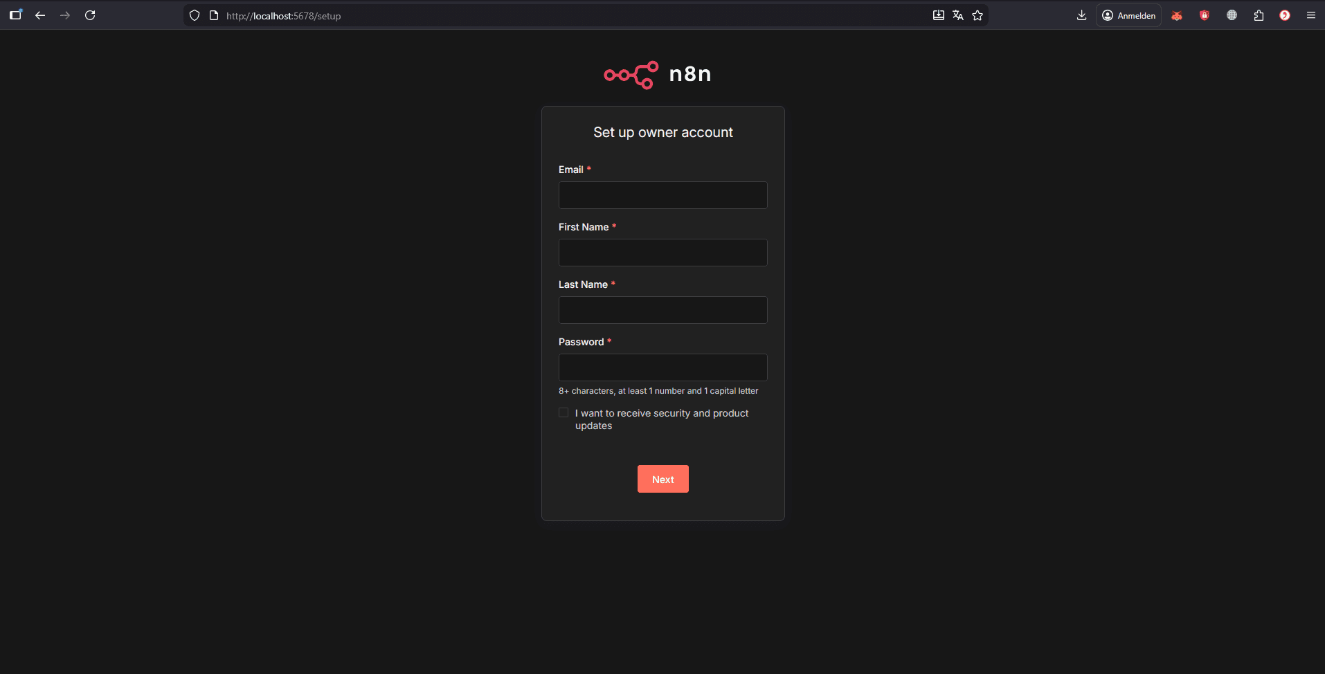Screen dimensions: 1325x674
Task: Click the browser back arrow
Action: [40, 15]
